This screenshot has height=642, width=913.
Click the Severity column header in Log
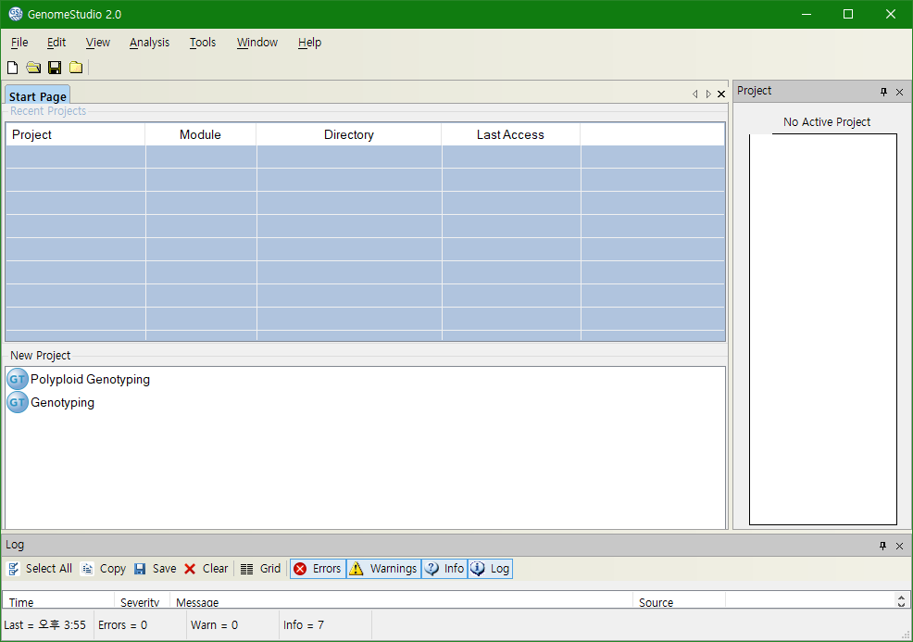[142, 602]
